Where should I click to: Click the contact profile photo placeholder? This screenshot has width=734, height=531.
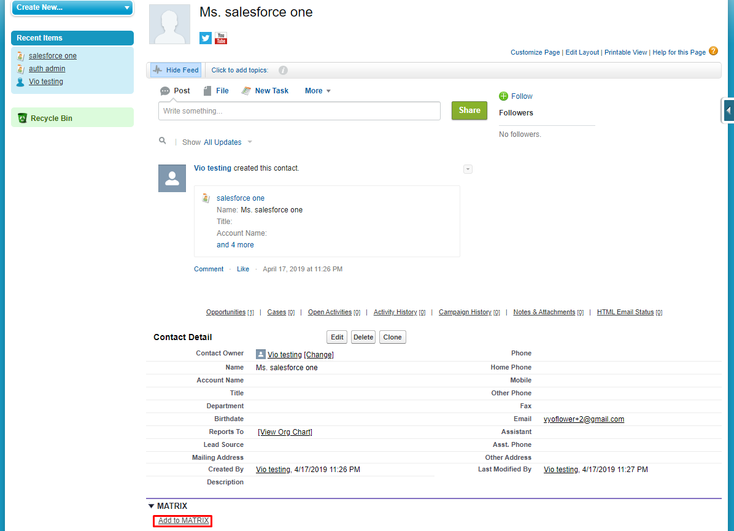[x=169, y=25]
